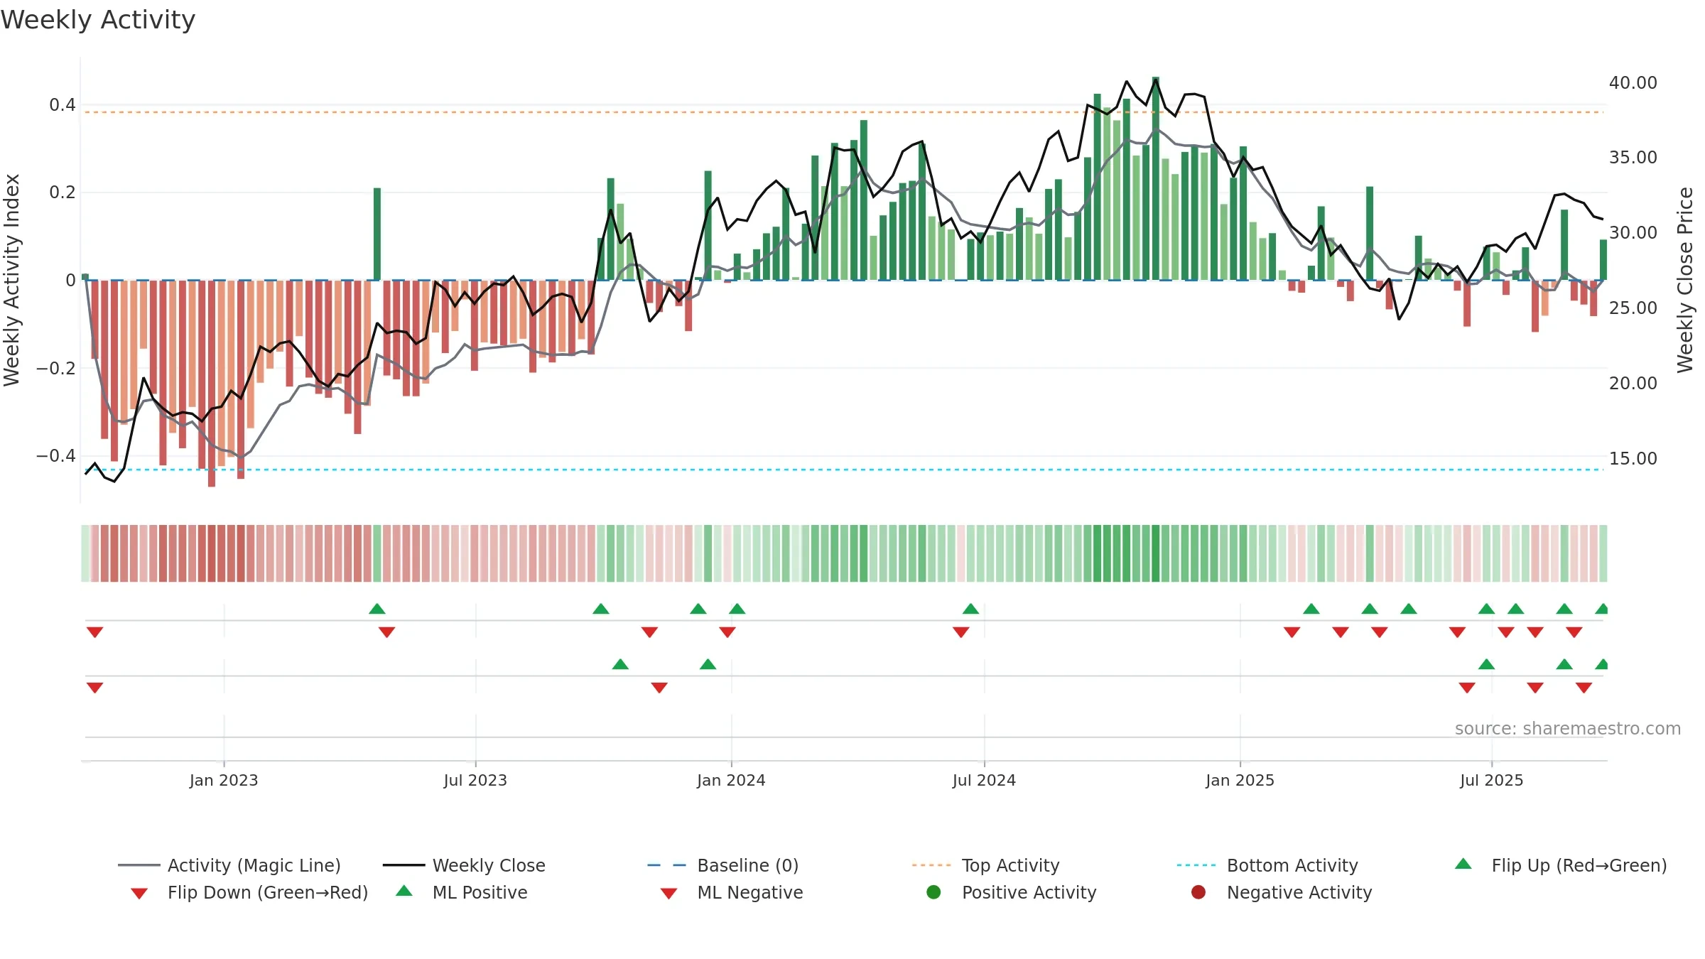Click the 15.00 price axis tick
Image resolution: width=1705 pixels, height=959 pixels.
pyautogui.click(x=1633, y=458)
